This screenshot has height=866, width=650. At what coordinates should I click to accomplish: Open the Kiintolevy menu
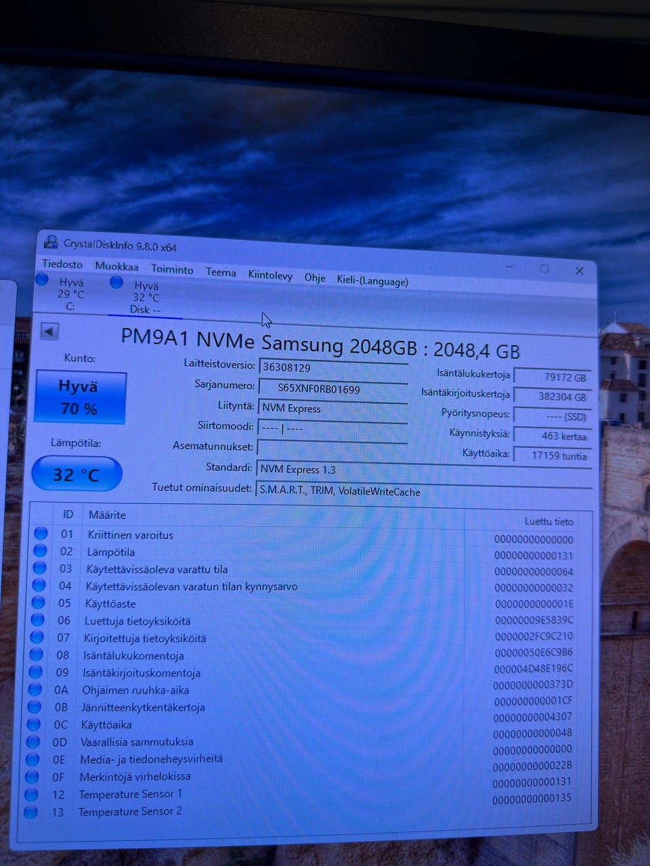pos(270,275)
